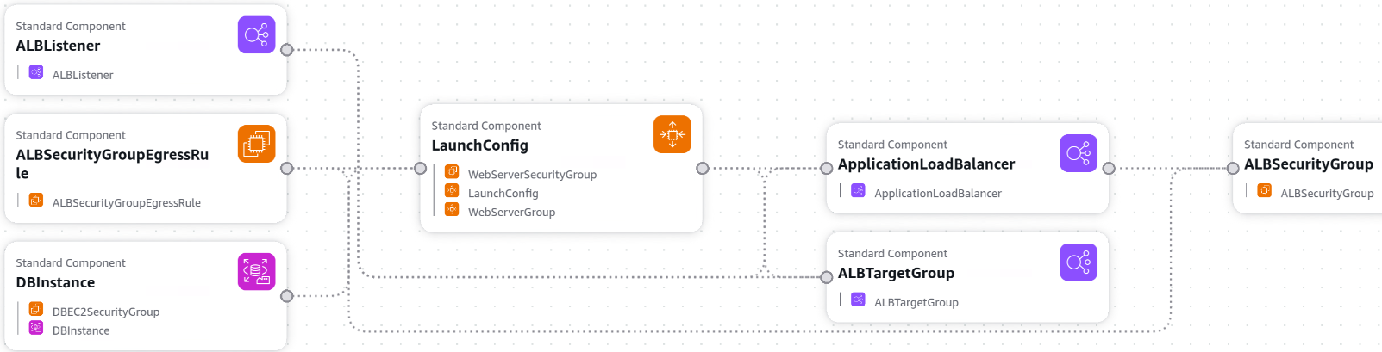Click the LaunchConfig card's left connector port
This screenshot has height=352, width=1382.
421,169
